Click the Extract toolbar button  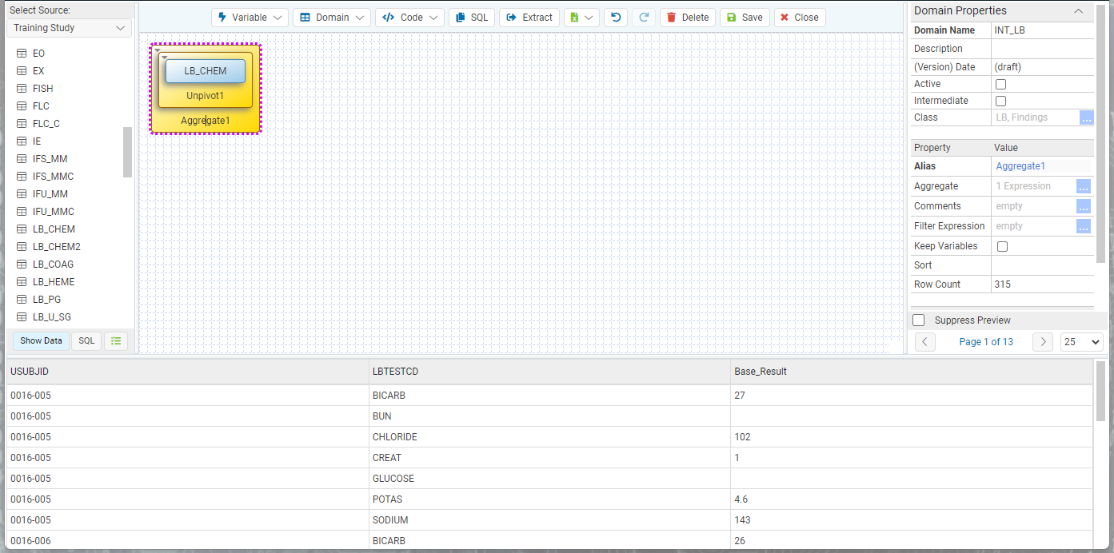(529, 18)
